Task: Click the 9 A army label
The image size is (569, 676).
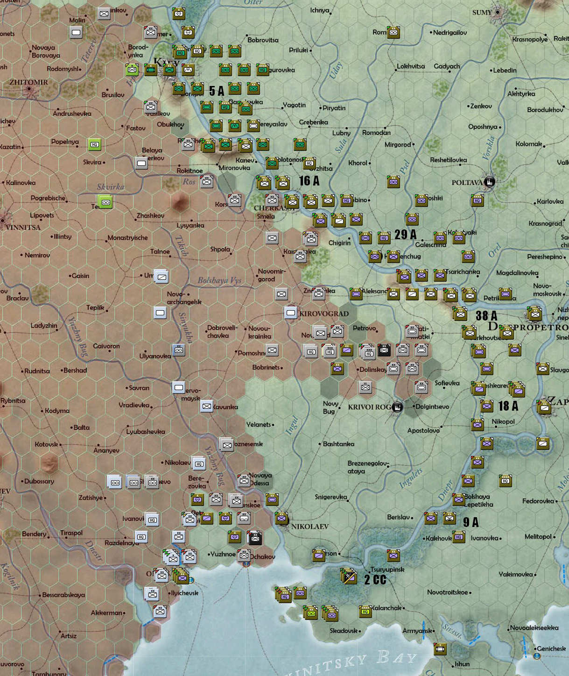Action: coord(471,522)
